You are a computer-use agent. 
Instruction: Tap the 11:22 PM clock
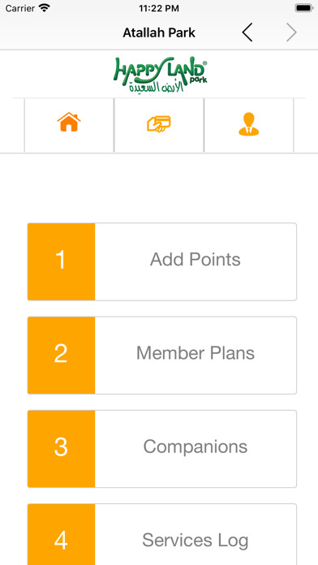(159, 8)
